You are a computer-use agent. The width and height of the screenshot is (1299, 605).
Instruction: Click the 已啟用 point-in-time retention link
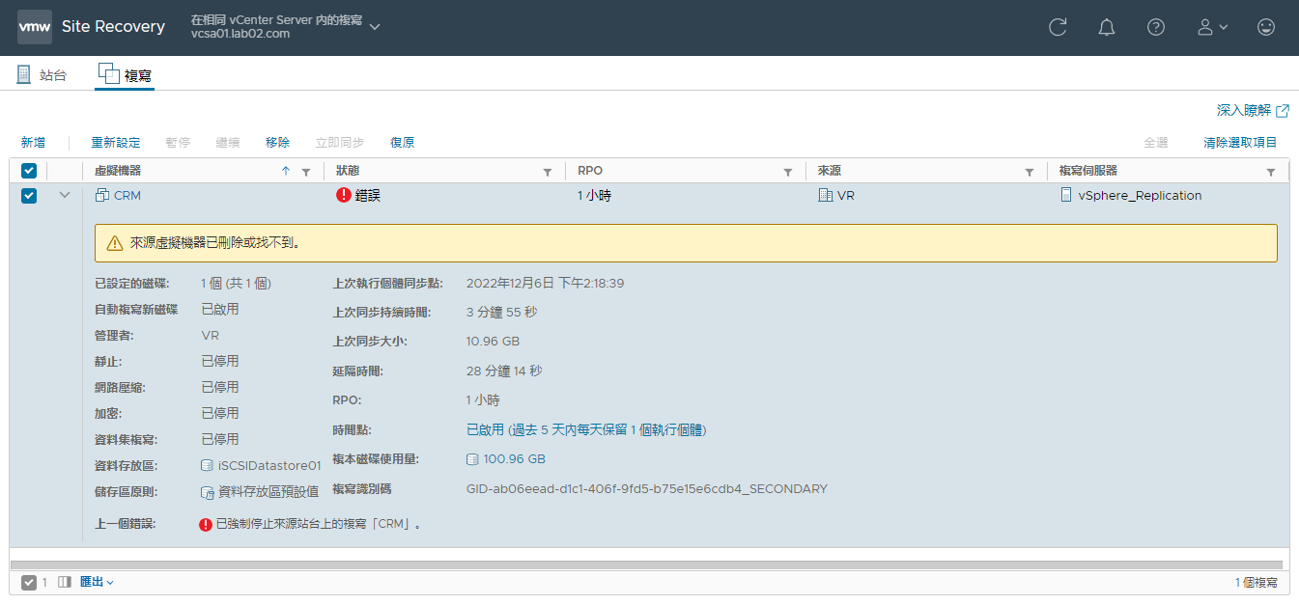pyautogui.click(x=586, y=429)
